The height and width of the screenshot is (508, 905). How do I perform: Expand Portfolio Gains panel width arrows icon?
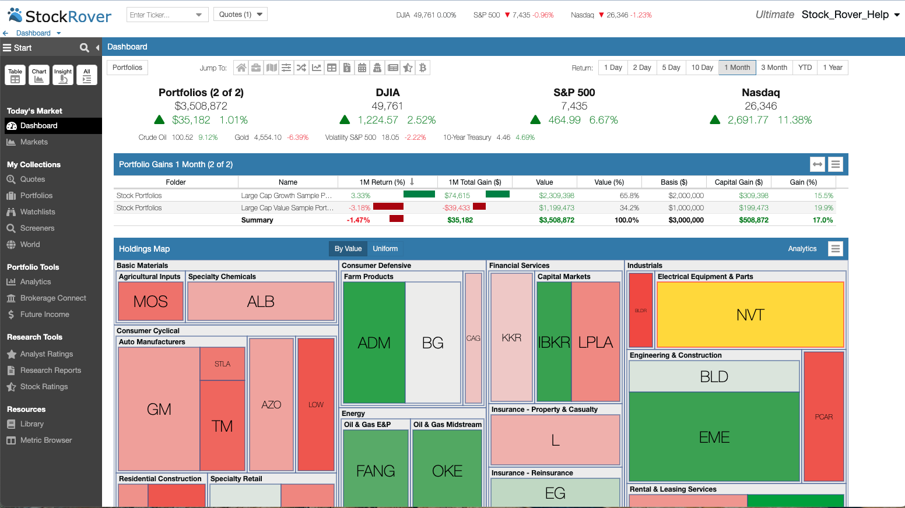point(818,164)
